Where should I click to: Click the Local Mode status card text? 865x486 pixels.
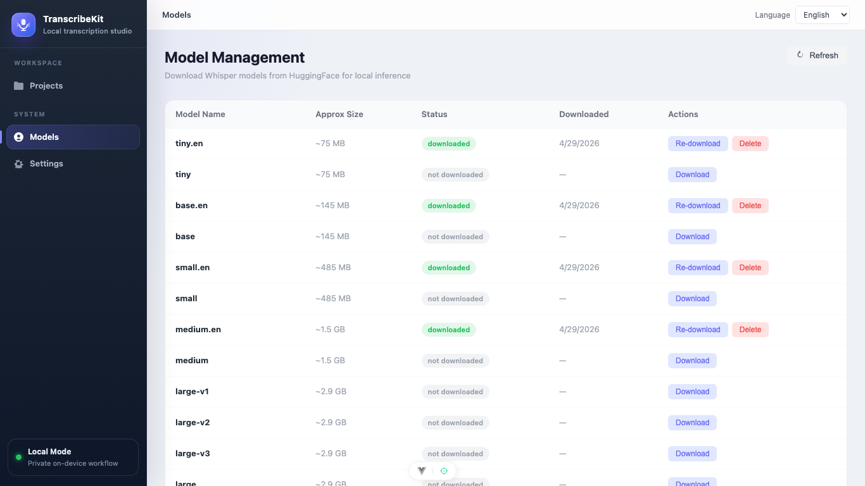(x=73, y=458)
